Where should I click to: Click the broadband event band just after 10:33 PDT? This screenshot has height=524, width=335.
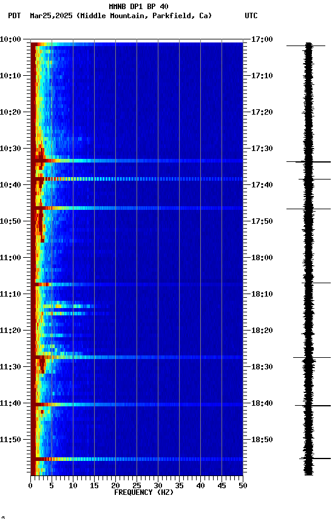[137, 161]
